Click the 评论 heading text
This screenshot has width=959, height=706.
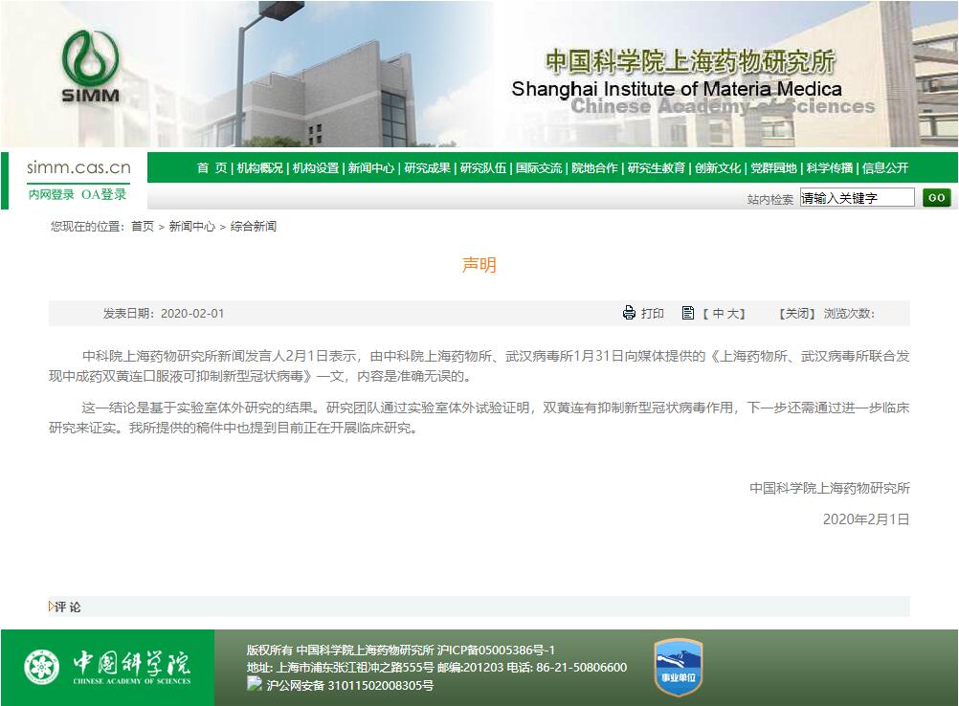pyautogui.click(x=68, y=607)
